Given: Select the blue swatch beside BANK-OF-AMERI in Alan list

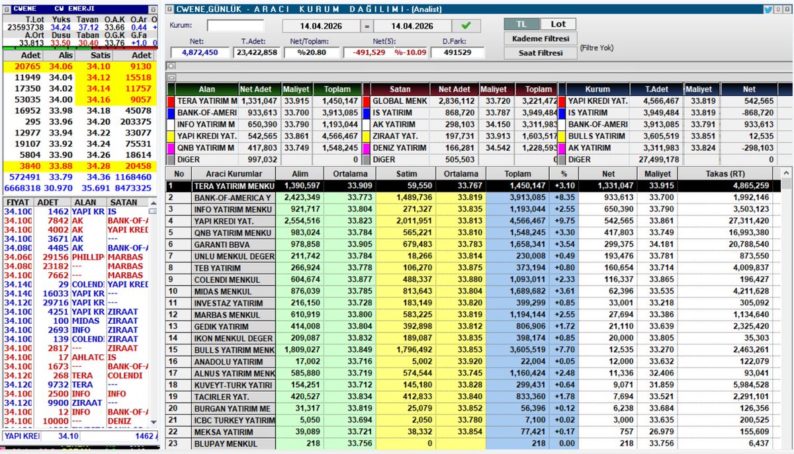Looking at the screenshot, I should pyautogui.click(x=171, y=114).
